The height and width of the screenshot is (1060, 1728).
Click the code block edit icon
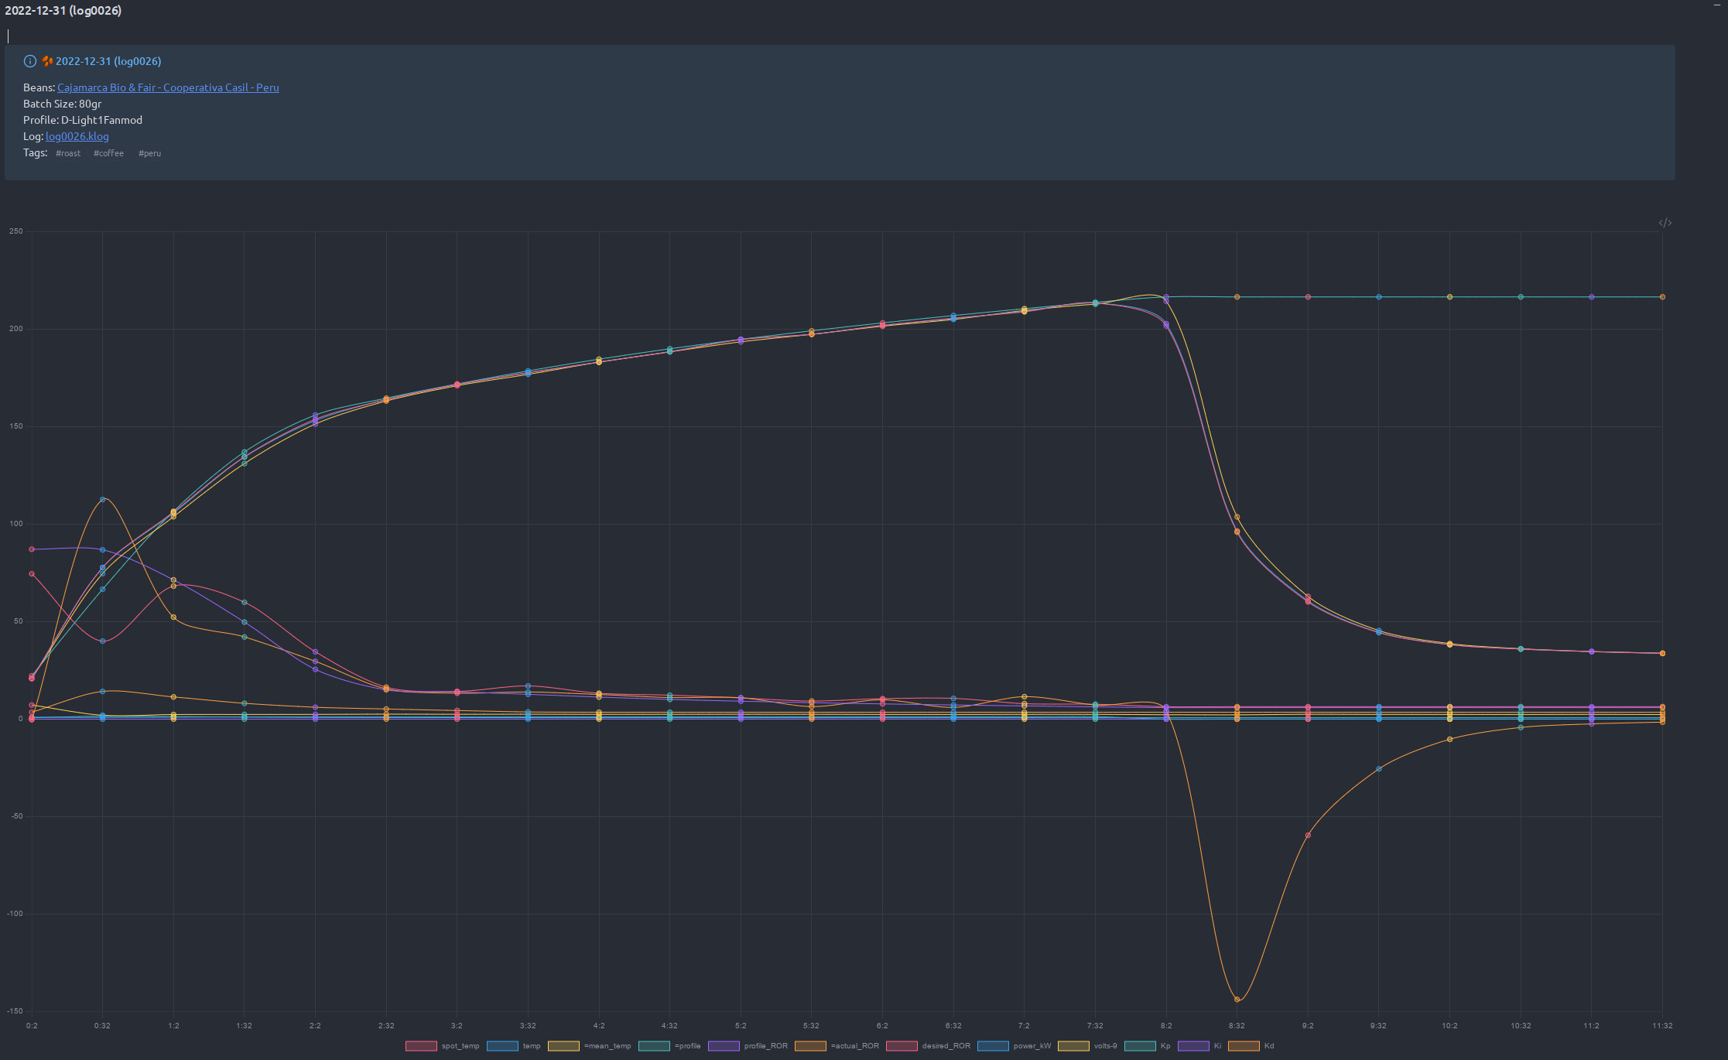click(x=1665, y=223)
